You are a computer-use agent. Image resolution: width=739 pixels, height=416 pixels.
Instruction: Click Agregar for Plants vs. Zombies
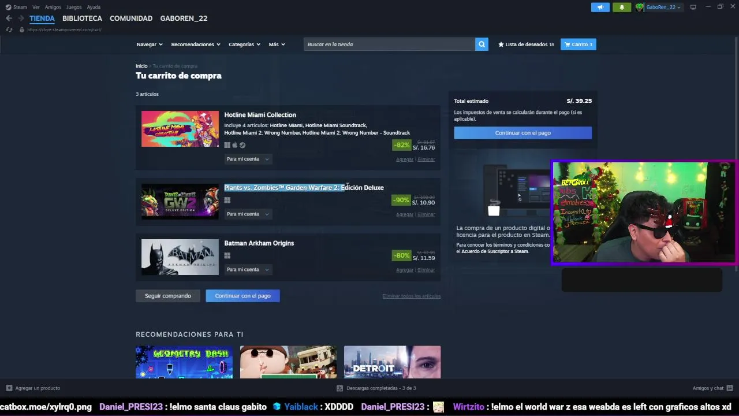click(x=405, y=215)
